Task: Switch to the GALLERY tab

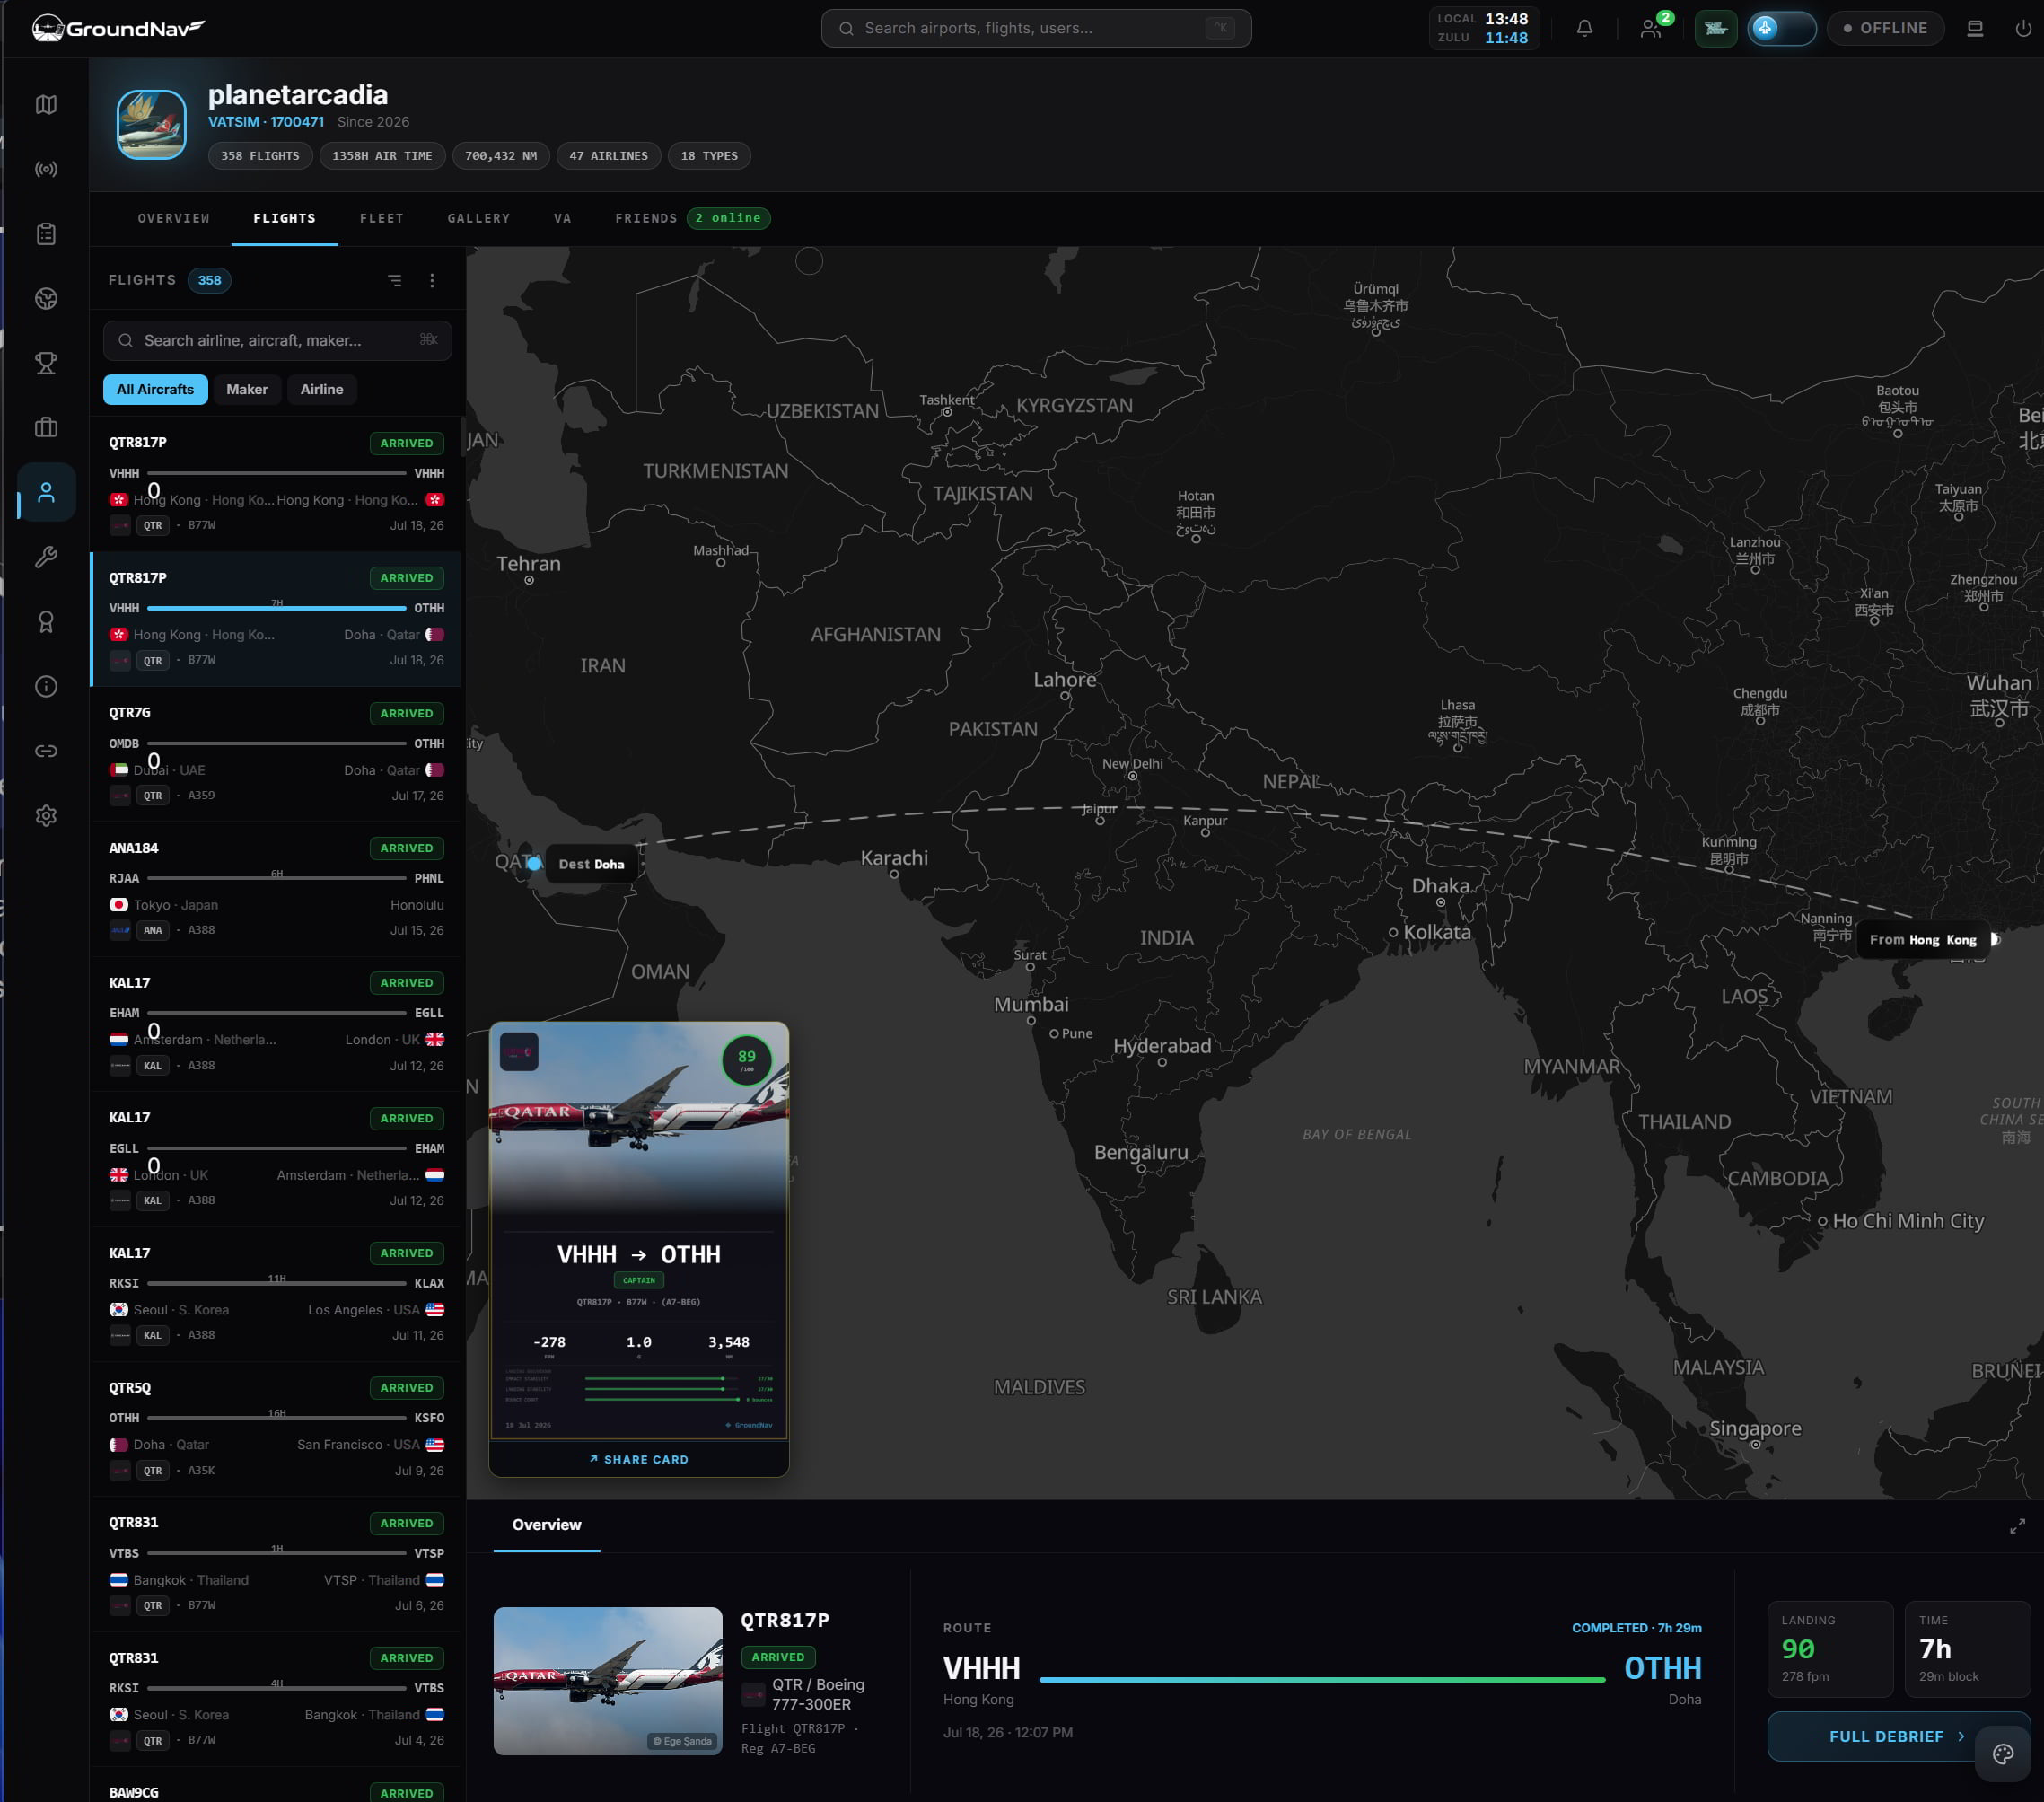Action: [479, 218]
